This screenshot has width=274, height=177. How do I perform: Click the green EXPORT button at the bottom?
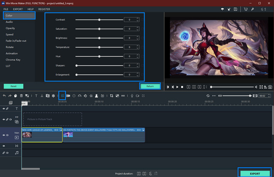click(255, 174)
